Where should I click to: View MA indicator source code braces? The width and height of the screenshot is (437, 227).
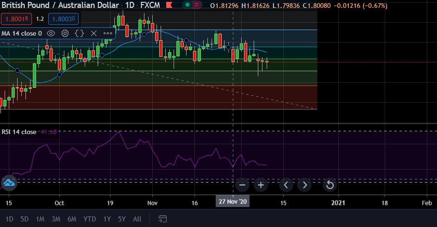coord(79,33)
